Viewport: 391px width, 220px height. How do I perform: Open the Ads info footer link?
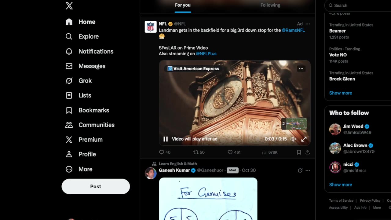point(360,208)
